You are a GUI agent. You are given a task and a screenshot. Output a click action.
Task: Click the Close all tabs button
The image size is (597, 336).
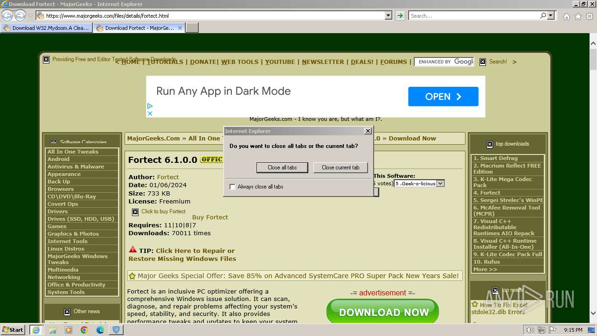pos(282,168)
